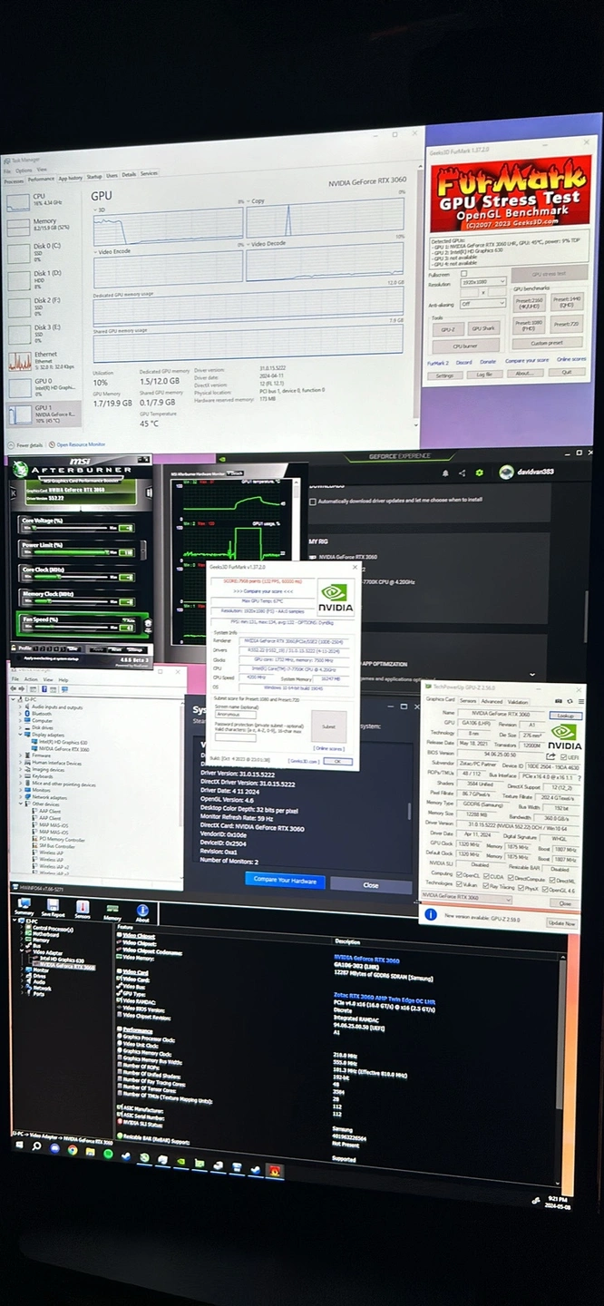Open the FurMark Resolution dropdown
The image size is (604, 1306).
483,282
